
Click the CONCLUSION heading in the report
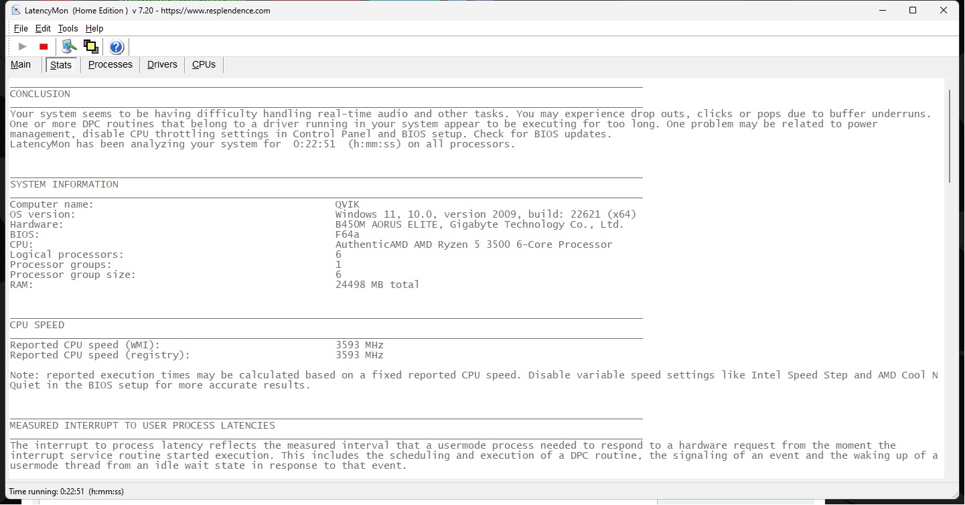coord(40,94)
